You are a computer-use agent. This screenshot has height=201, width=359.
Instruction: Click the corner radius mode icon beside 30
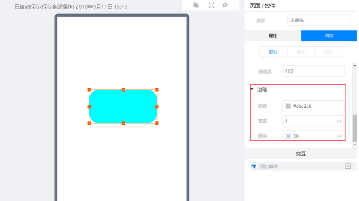288,136
